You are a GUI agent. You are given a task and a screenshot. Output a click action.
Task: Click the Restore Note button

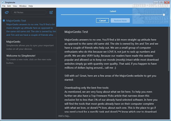tap(120, 21)
